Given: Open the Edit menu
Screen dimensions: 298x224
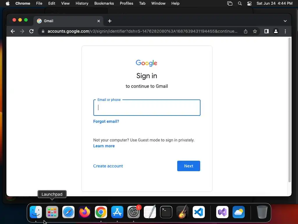Looking at the screenshot, I should click(x=52, y=3).
